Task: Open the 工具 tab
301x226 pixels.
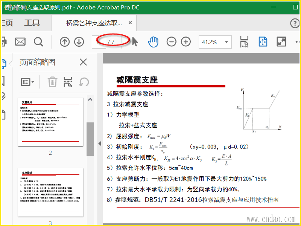Action: (32, 23)
